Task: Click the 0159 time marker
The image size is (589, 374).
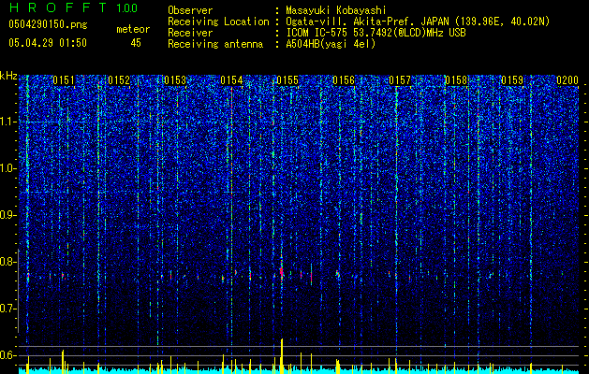Action: click(512, 80)
